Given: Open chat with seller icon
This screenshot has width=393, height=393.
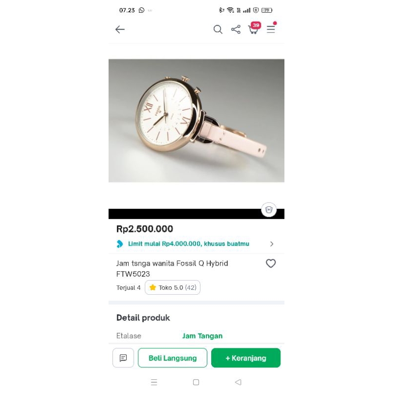Looking at the screenshot, I should click(x=123, y=358).
